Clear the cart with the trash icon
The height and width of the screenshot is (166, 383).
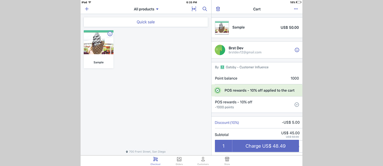[x=218, y=9]
